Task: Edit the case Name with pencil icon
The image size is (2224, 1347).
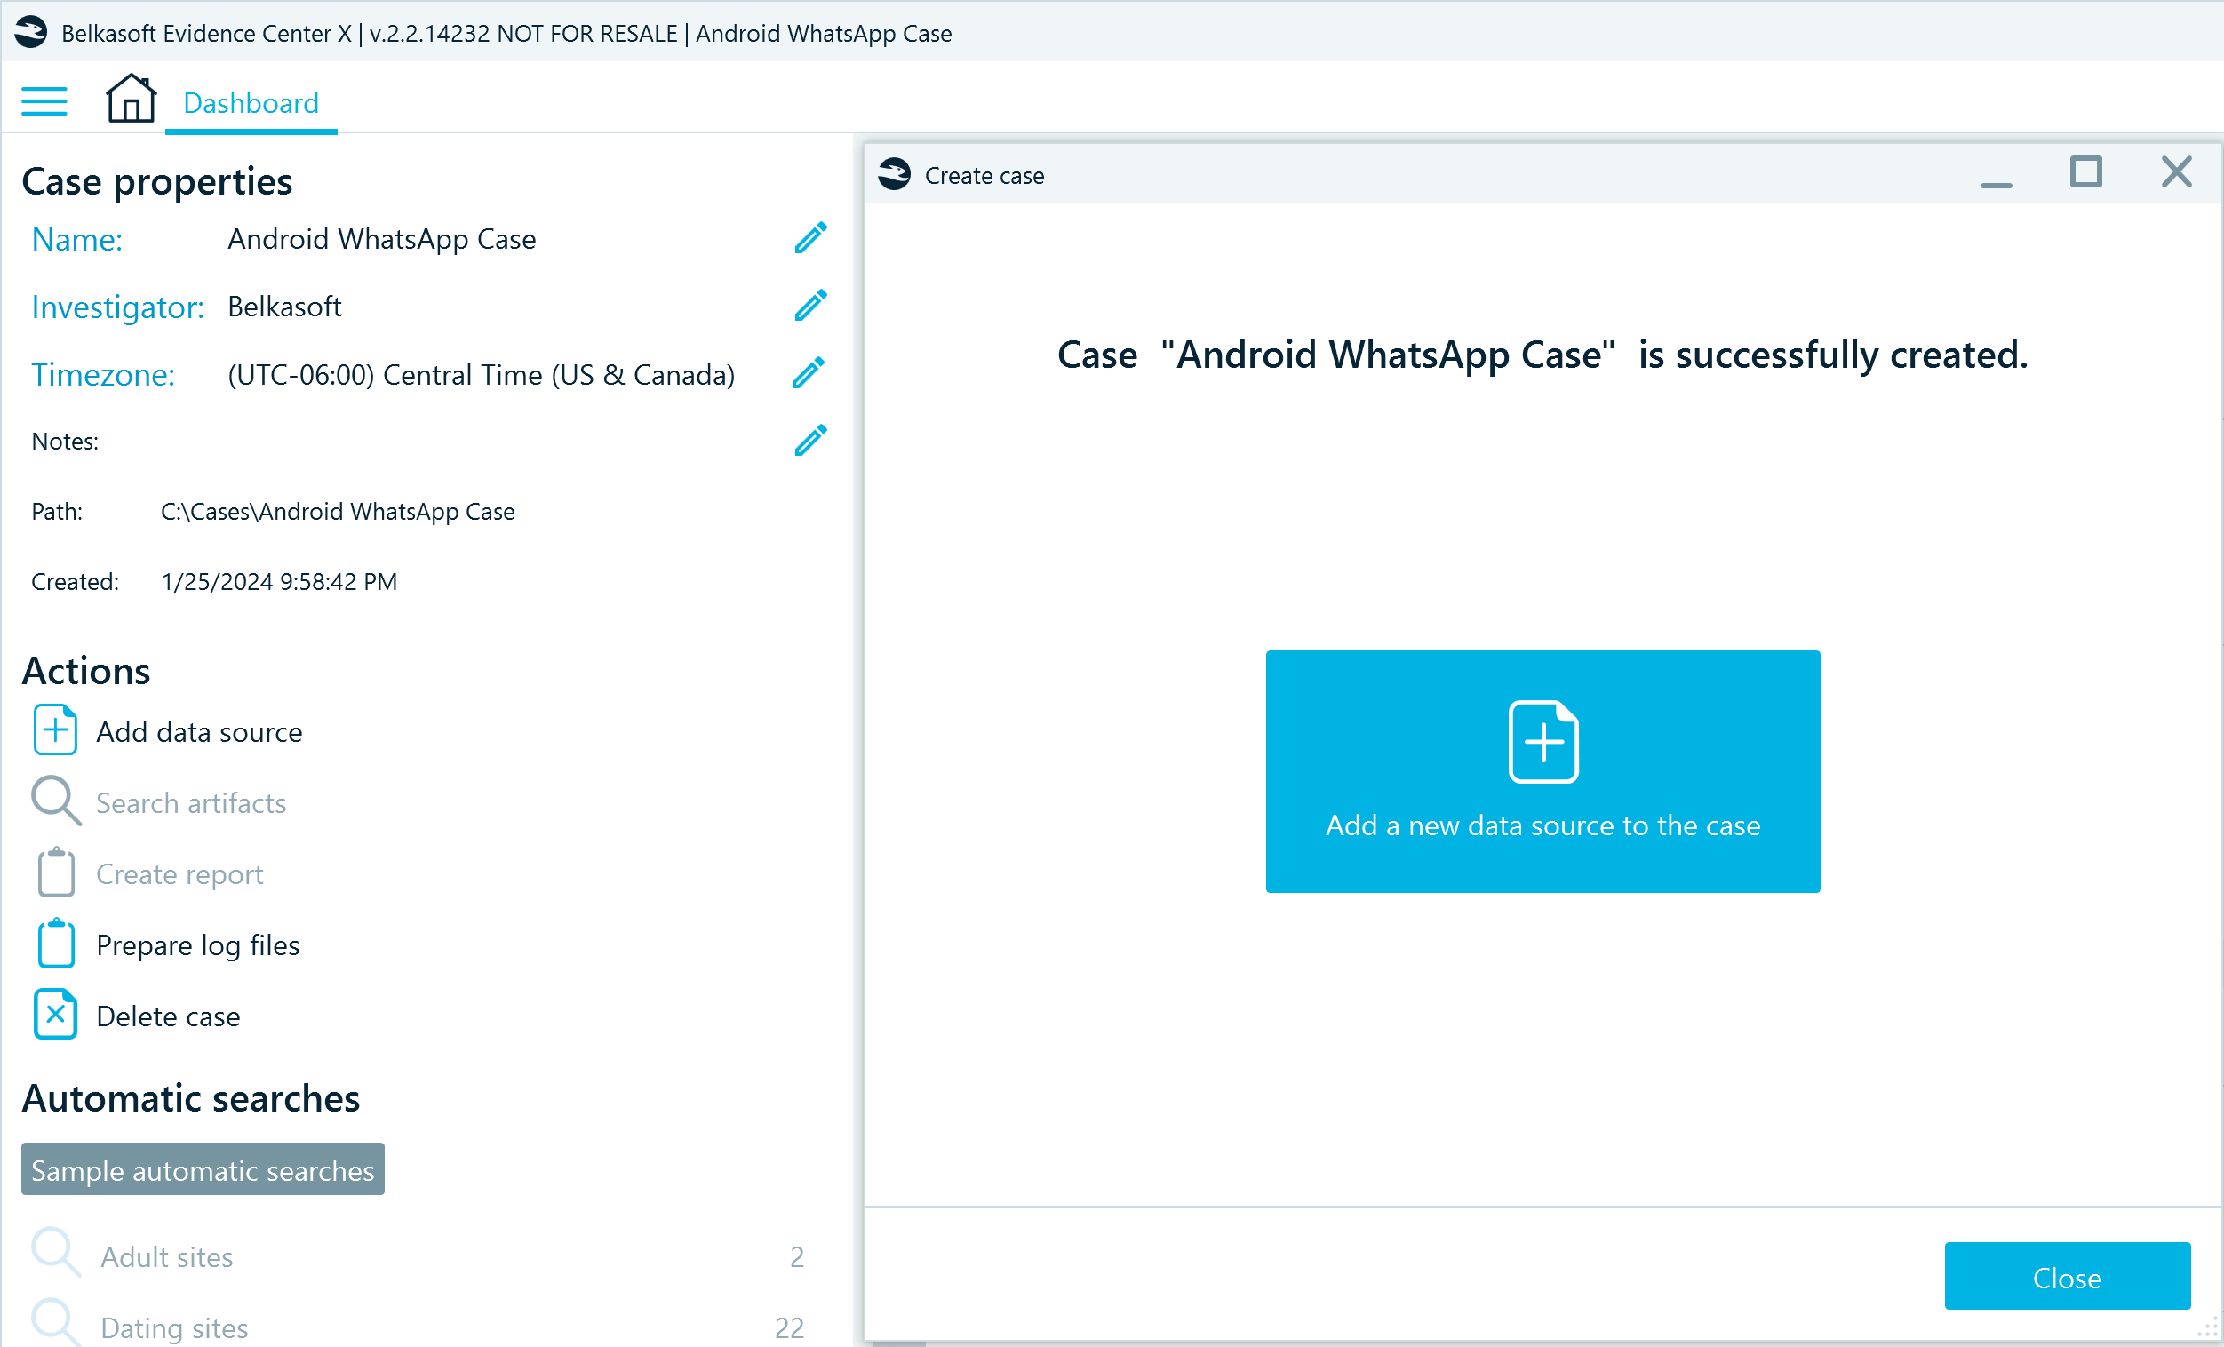Action: coord(810,238)
